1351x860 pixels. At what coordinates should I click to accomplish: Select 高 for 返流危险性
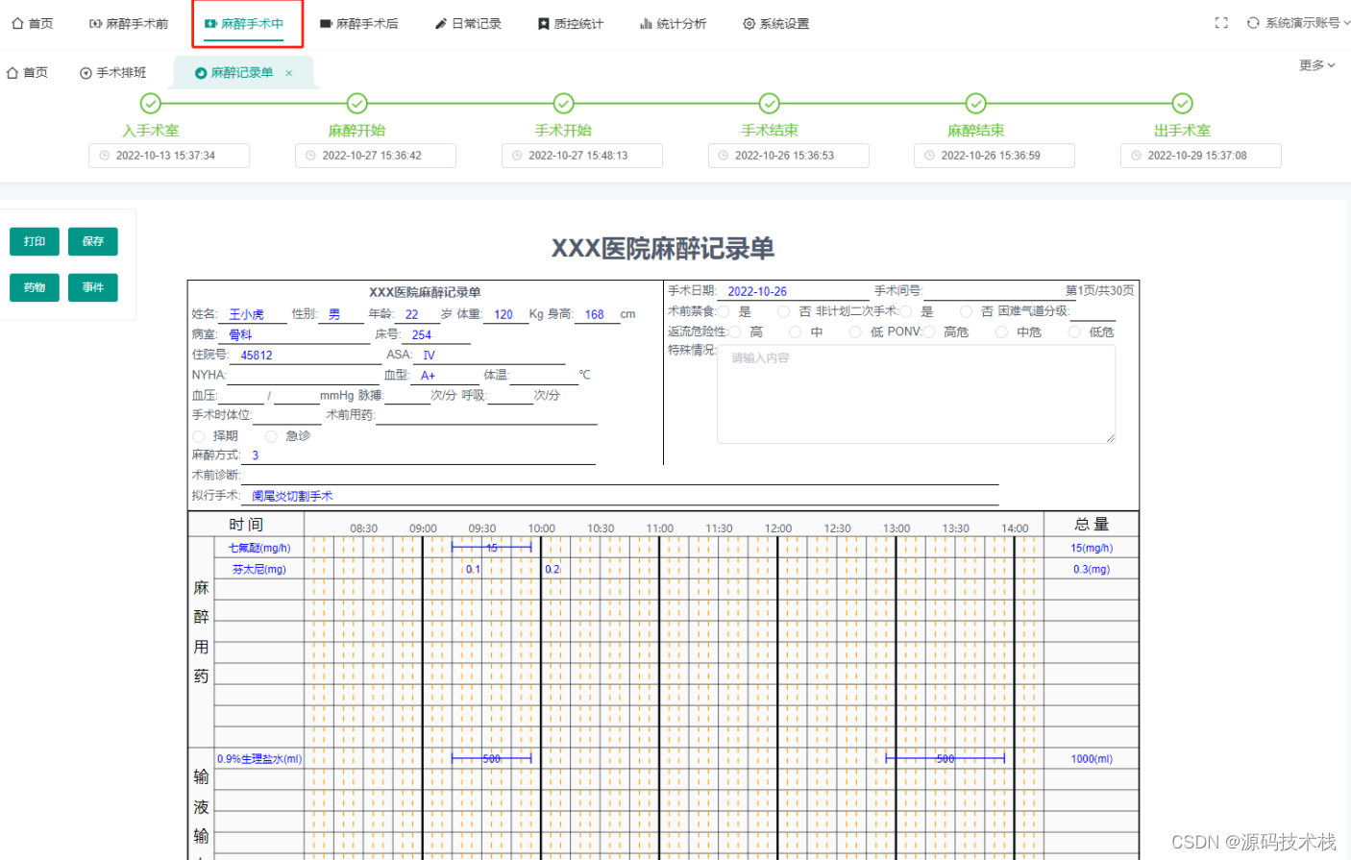click(x=735, y=332)
